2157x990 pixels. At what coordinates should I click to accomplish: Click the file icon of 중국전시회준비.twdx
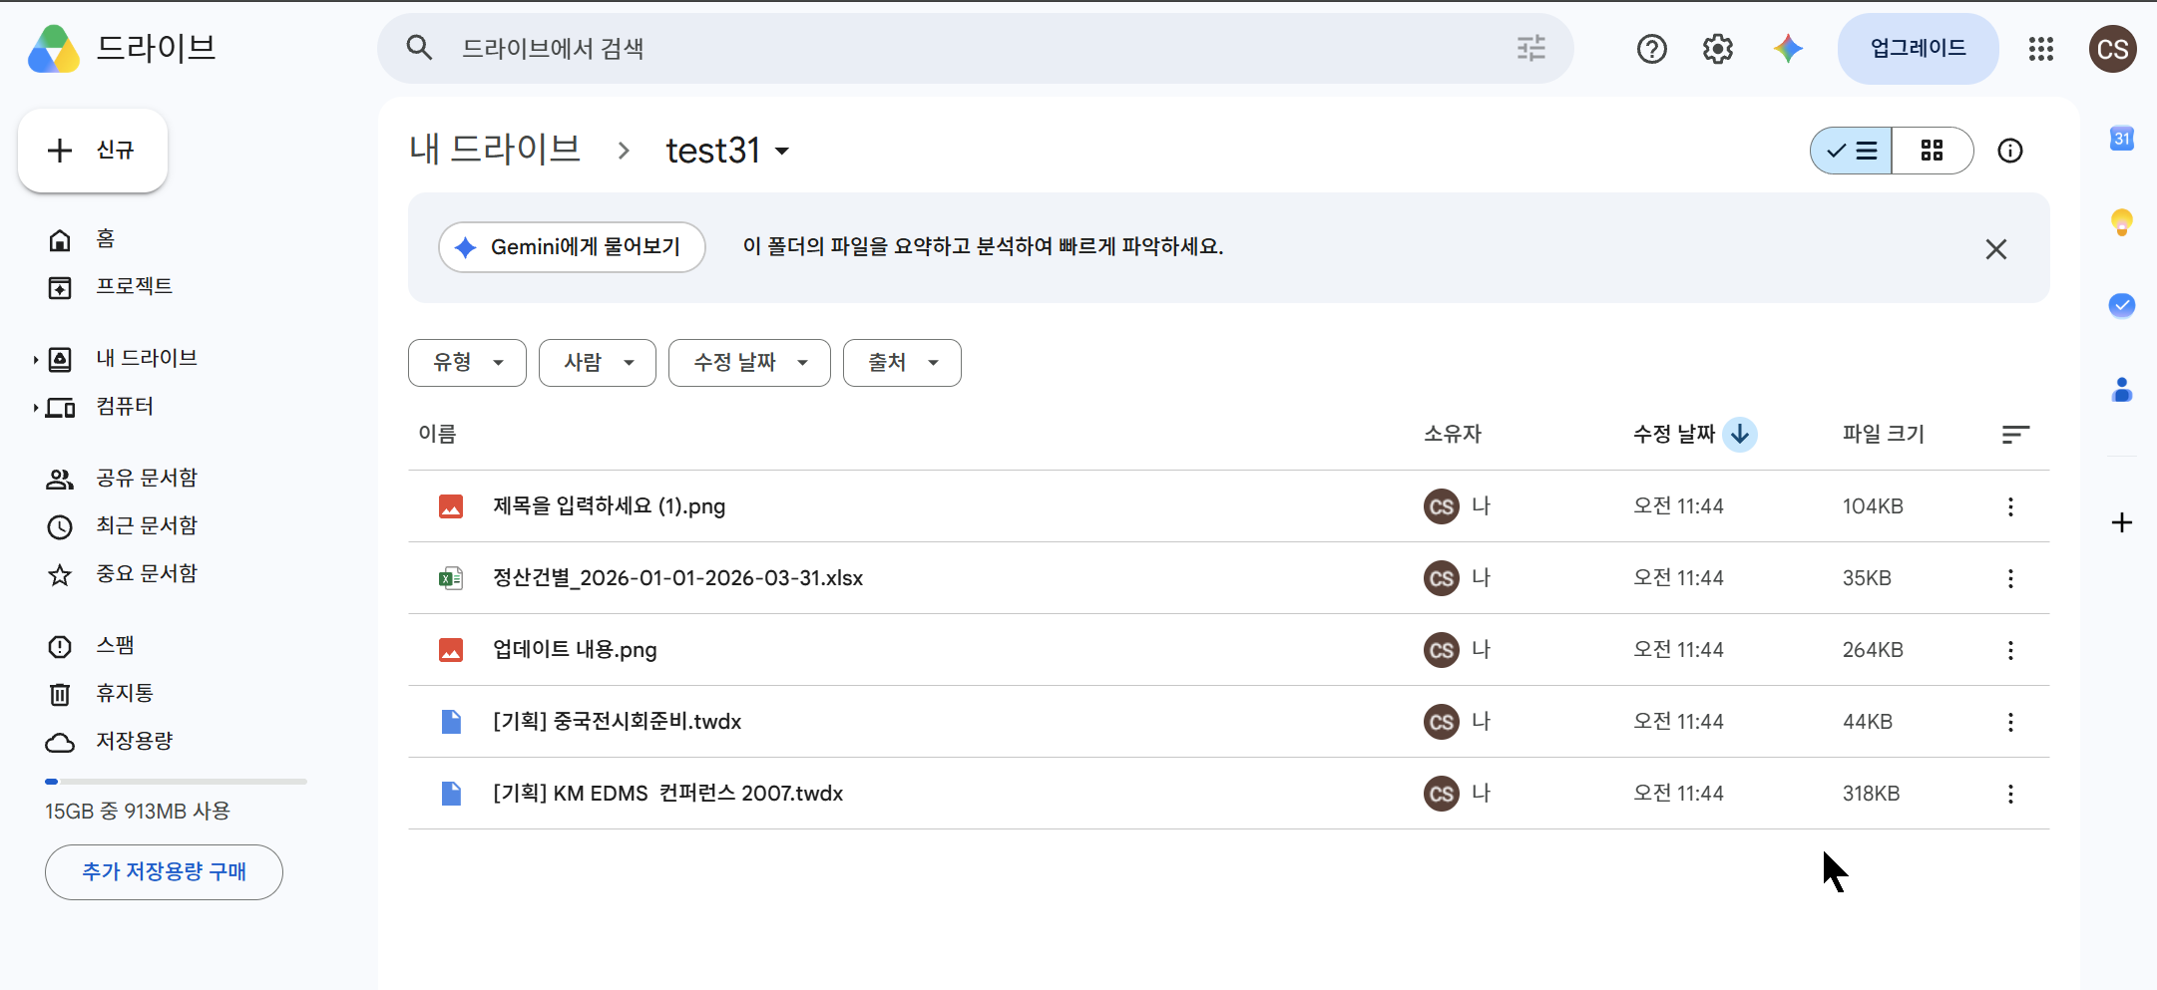click(x=451, y=722)
